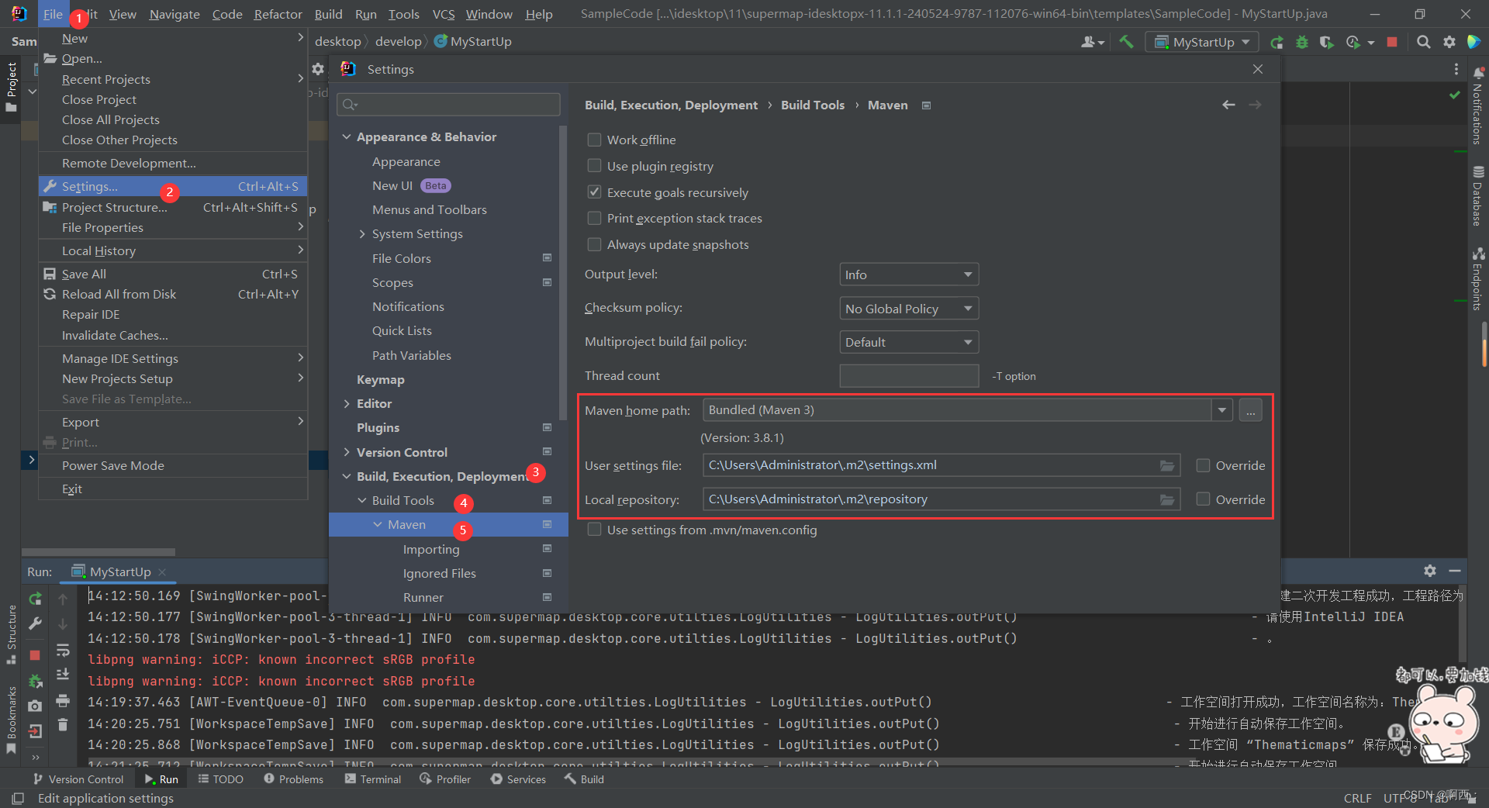1489x808 pixels.
Task: Stop process with Run panel red square
Action: [35, 655]
